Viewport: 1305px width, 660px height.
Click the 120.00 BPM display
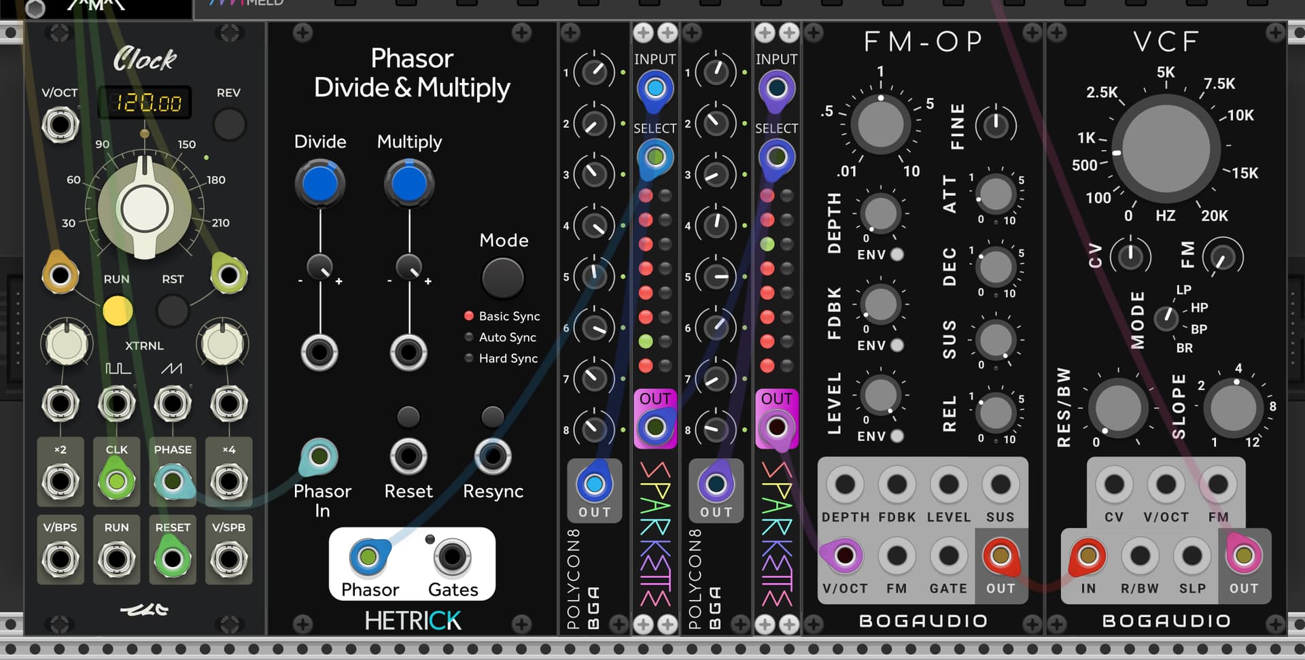145,103
